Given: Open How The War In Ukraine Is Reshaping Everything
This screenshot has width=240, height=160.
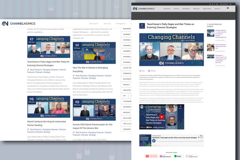Looking at the screenshot, I should [x=90, y=70].
